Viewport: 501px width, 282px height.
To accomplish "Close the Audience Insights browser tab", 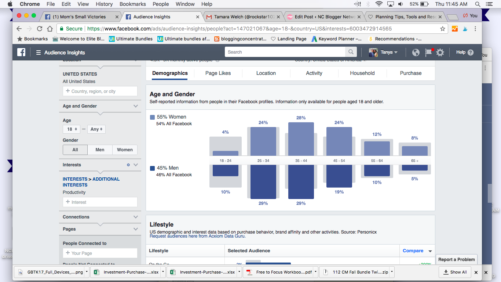I will coord(198,17).
